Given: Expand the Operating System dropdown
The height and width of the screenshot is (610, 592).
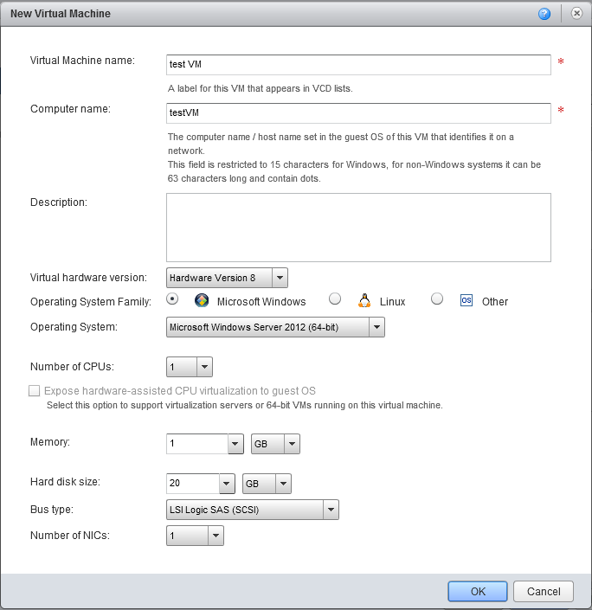Looking at the screenshot, I should 376,327.
